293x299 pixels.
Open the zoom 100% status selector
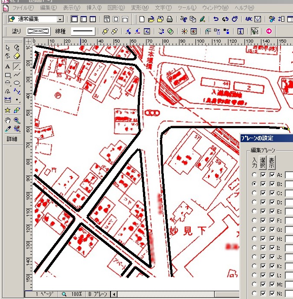pyautogui.click(x=72, y=294)
